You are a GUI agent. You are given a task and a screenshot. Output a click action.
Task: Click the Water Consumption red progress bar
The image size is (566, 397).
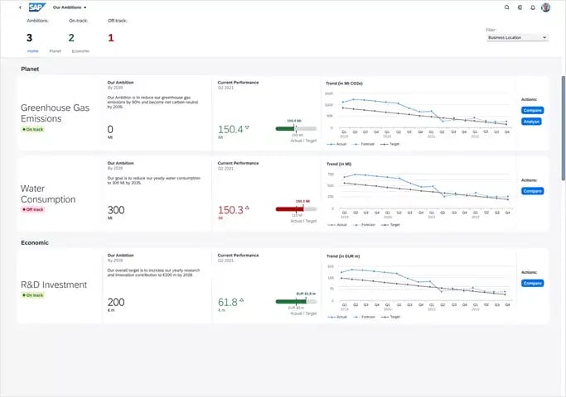click(x=289, y=209)
